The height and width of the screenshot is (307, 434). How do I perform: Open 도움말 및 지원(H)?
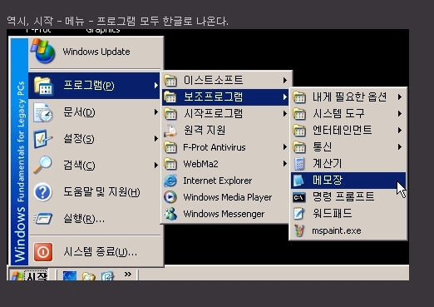click(95, 192)
